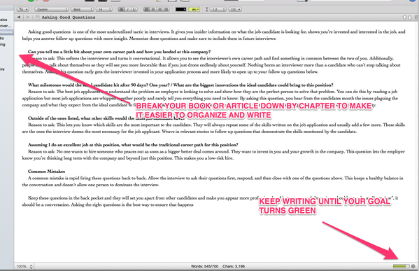Click the Words: 545/700 counter
This screenshot has width=419, height=271.
click(204, 267)
